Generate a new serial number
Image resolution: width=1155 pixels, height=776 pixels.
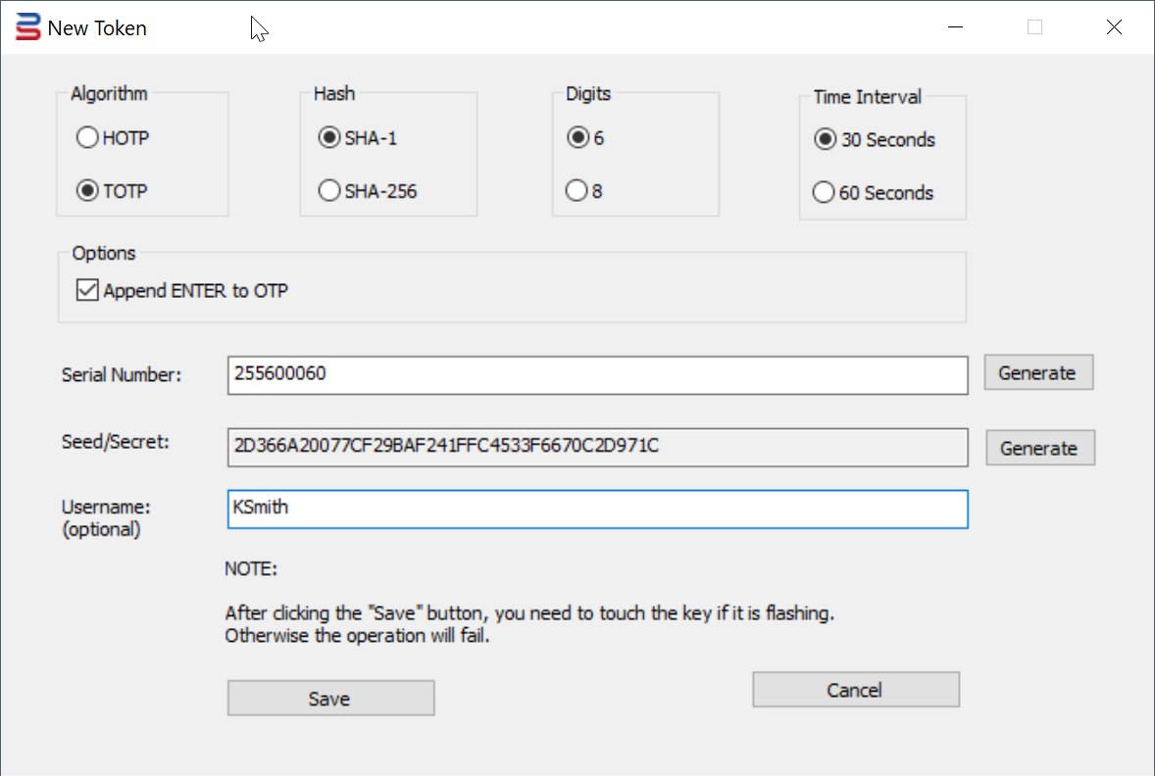pyautogui.click(x=1037, y=372)
